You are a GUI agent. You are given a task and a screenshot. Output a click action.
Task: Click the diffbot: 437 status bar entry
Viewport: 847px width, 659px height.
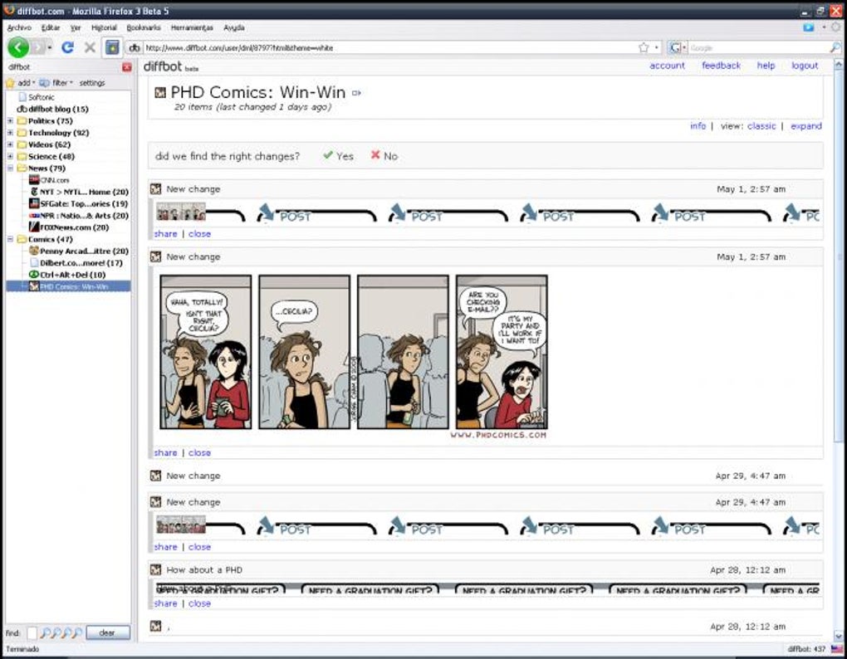(806, 649)
